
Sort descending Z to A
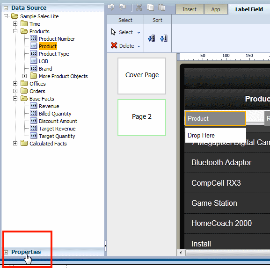[x=164, y=38]
